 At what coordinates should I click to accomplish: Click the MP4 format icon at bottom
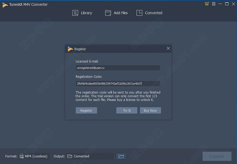[21, 156]
